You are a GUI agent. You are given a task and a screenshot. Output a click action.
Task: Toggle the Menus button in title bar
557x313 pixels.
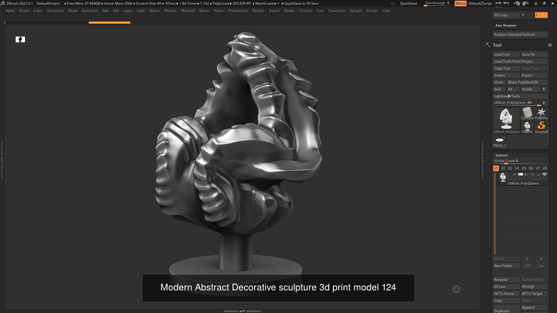pyautogui.click(x=460, y=3)
